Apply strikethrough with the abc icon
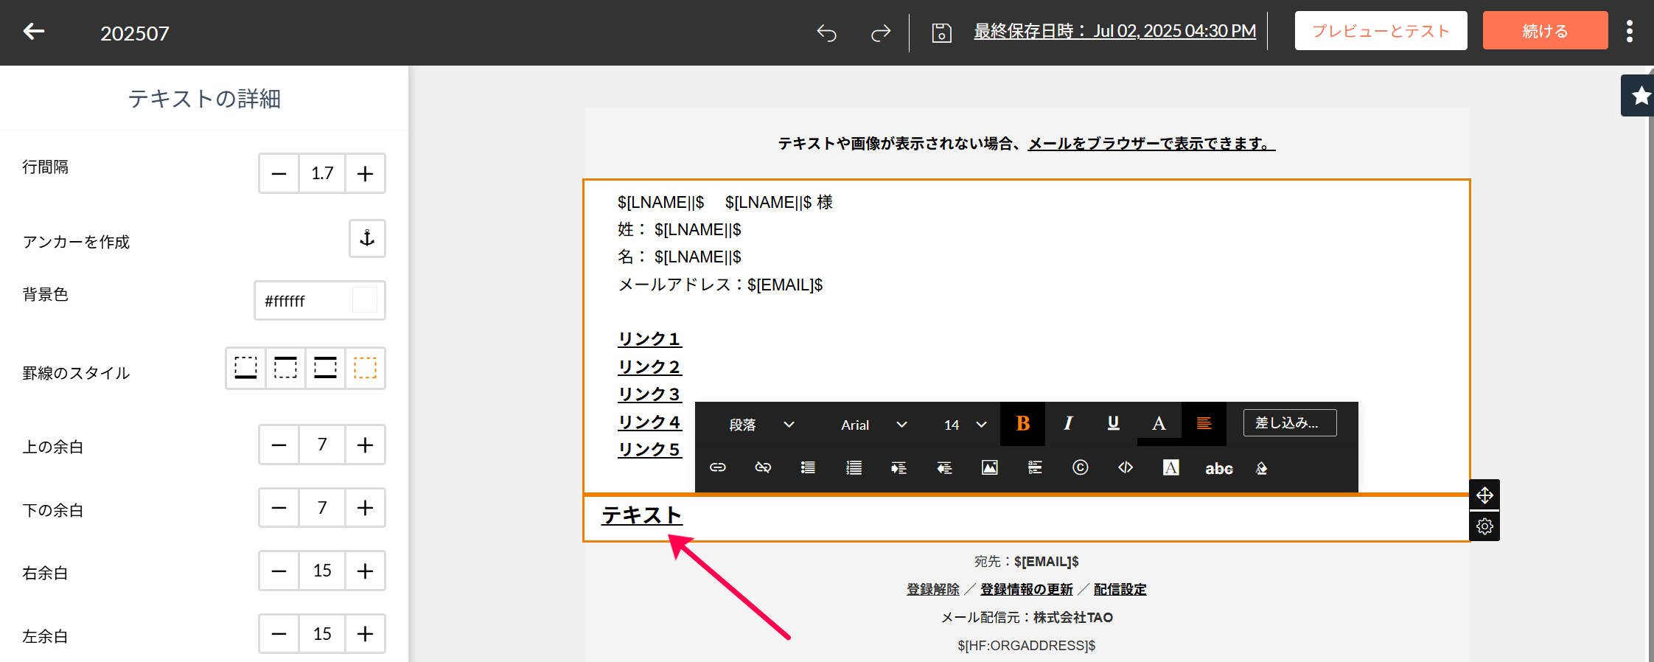The width and height of the screenshot is (1654, 662). 1218,469
